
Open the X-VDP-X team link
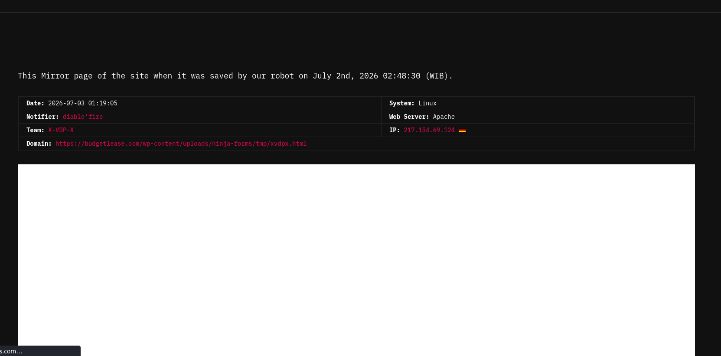tap(61, 130)
